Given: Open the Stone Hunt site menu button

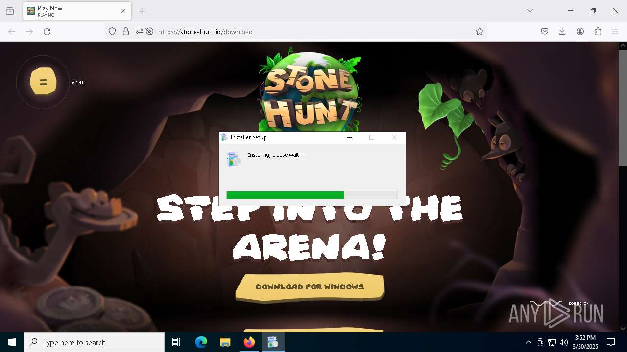Looking at the screenshot, I should coord(43,82).
